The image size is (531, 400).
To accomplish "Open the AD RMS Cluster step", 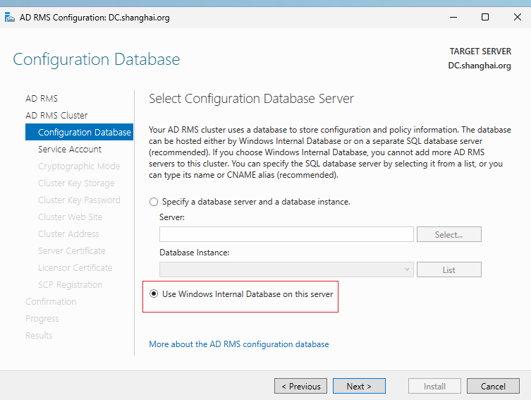I will 56,116.
